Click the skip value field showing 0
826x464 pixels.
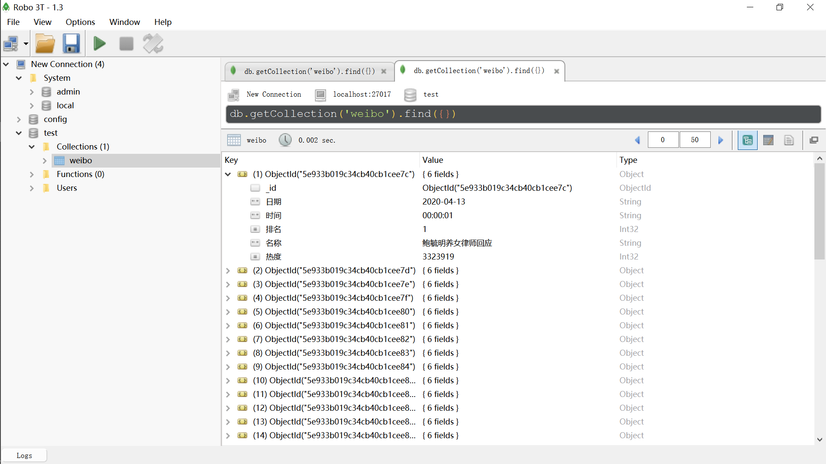tap(663, 140)
